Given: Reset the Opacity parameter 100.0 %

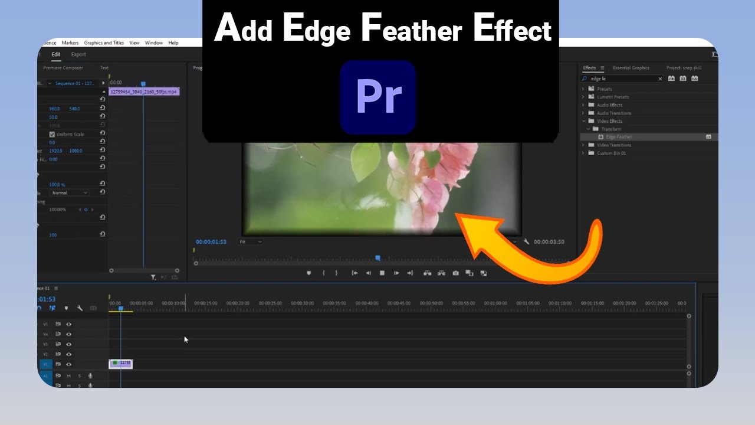Looking at the screenshot, I should pos(103,184).
